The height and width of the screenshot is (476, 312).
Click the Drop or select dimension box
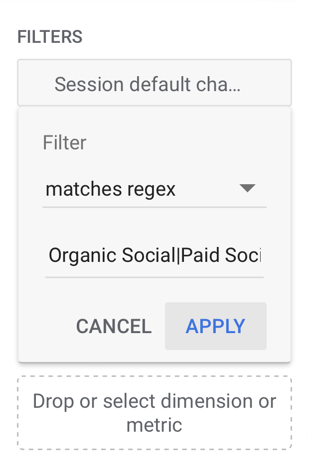pyautogui.click(x=154, y=413)
